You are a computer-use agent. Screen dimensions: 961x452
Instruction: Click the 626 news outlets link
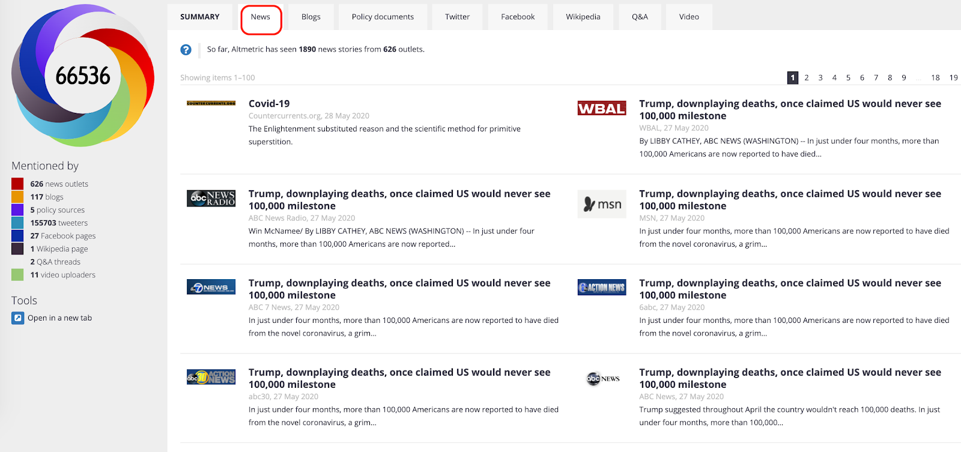click(x=59, y=184)
